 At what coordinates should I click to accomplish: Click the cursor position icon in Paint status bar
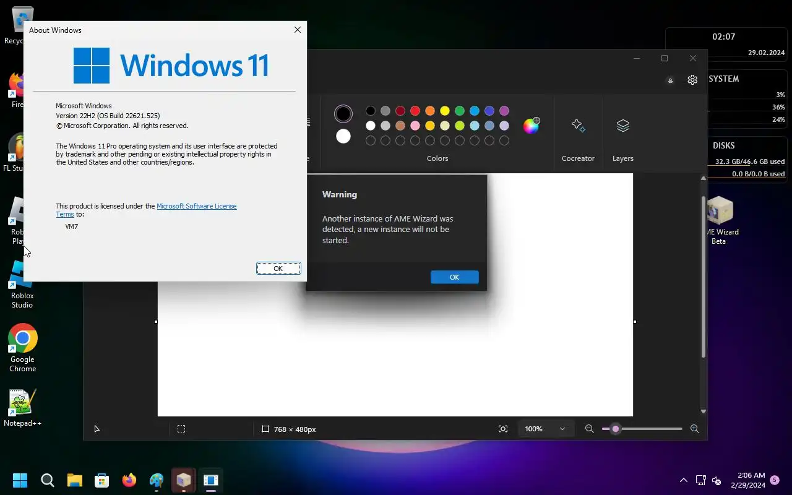click(x=97, y=429)
